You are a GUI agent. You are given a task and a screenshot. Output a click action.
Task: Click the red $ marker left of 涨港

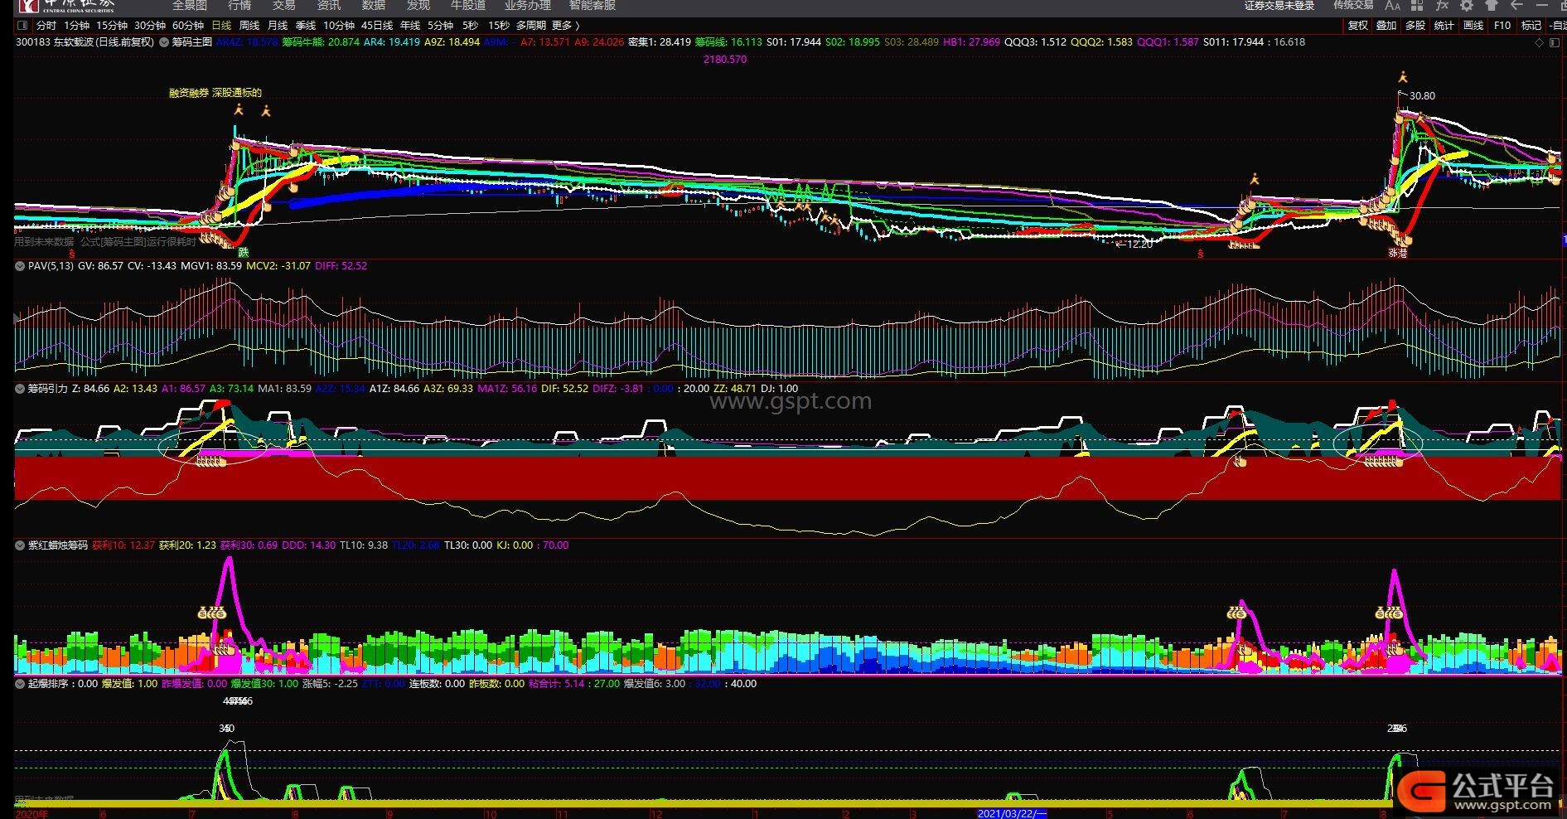[1200, 254]
